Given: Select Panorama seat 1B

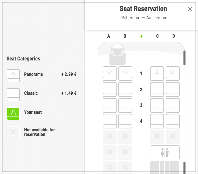Looking at the screenshot, I should [125, 74].
